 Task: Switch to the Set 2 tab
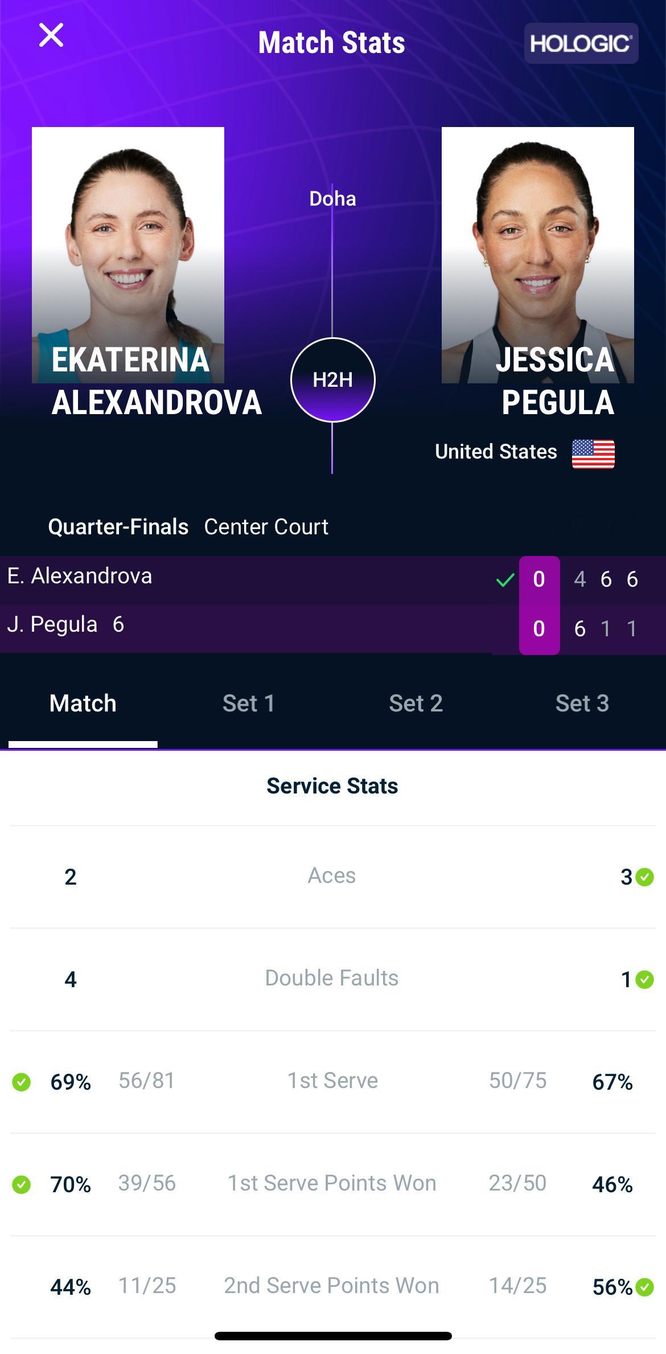click(x=416, y=703)
